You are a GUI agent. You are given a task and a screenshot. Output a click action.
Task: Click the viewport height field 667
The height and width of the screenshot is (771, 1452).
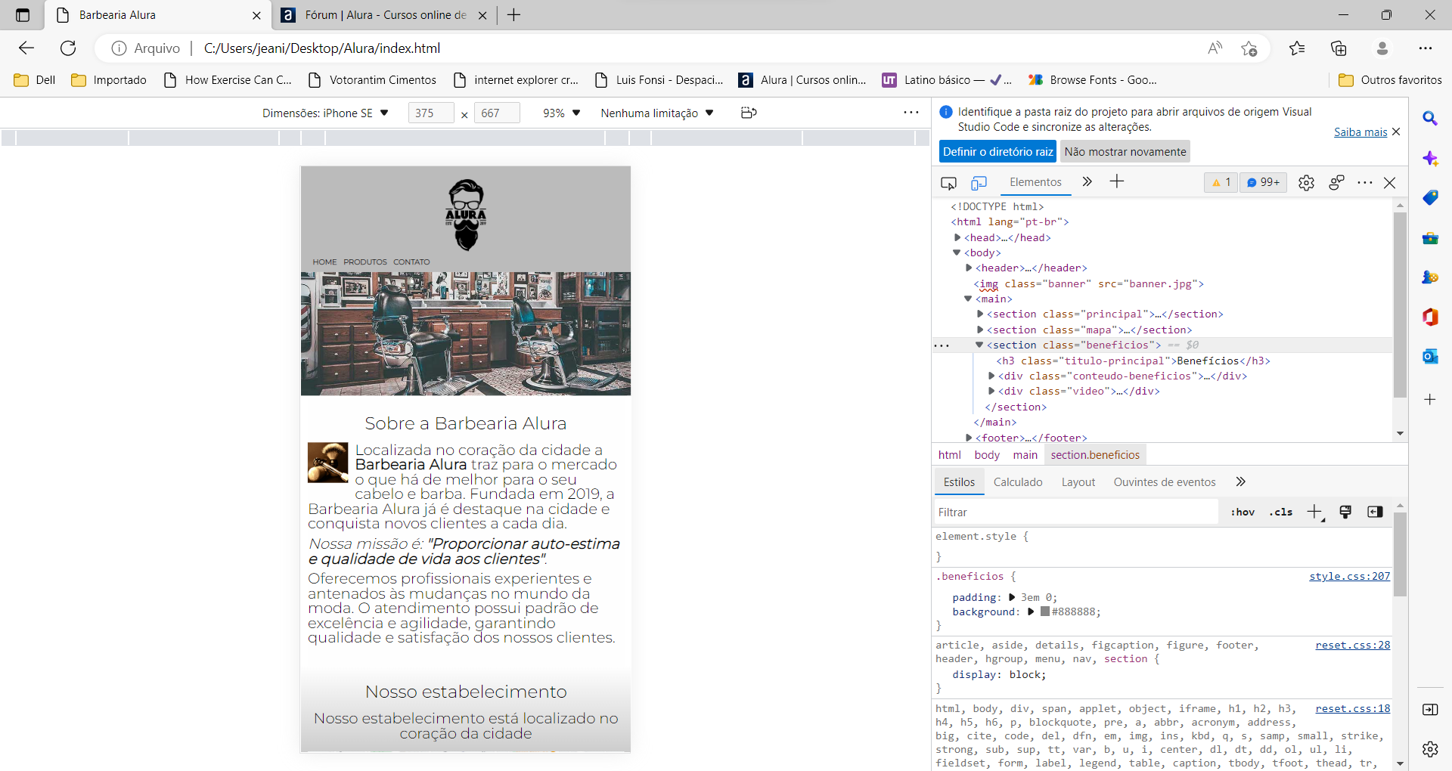pos(497,113)
